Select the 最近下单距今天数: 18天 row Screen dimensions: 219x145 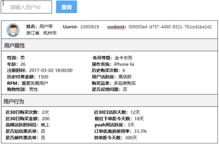119,118
